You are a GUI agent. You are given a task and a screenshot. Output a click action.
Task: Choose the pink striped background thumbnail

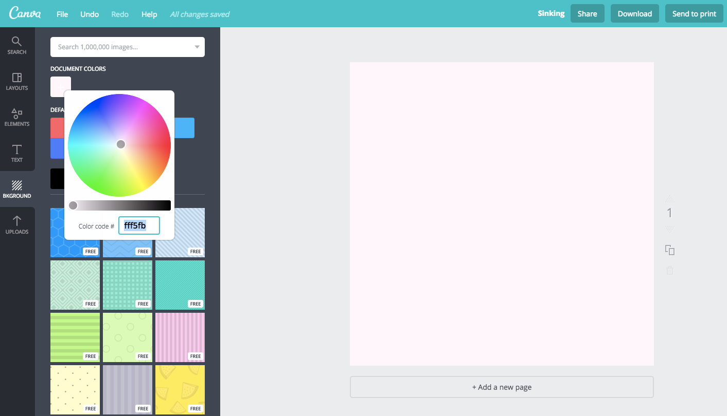pos(180,336)
